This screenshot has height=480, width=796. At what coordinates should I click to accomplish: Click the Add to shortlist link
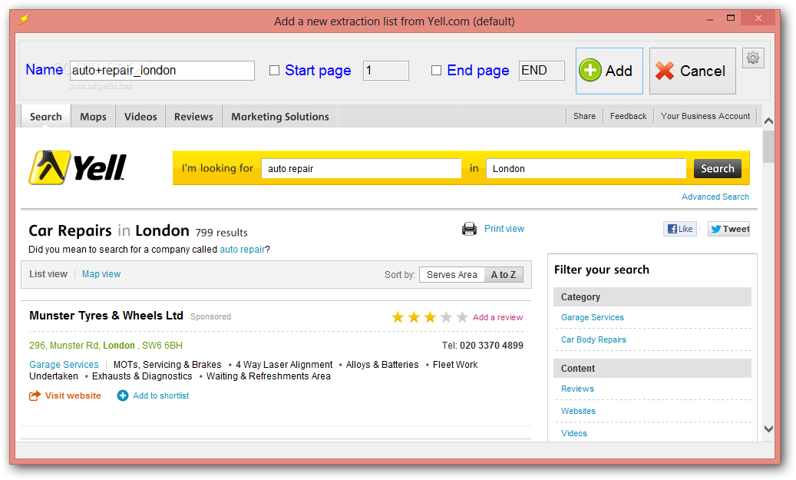tap(154, 396)
